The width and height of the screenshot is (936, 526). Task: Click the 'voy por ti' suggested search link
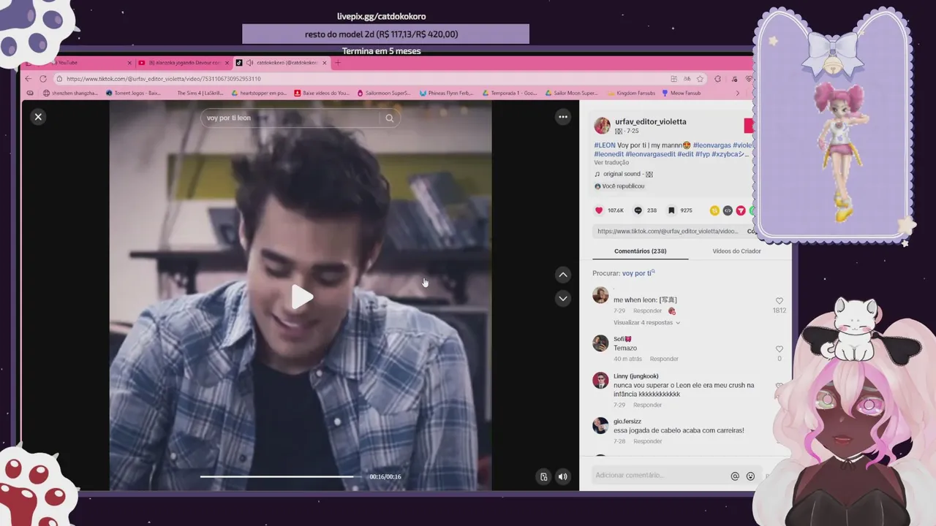pyautogui.click(x=638, y=273)
